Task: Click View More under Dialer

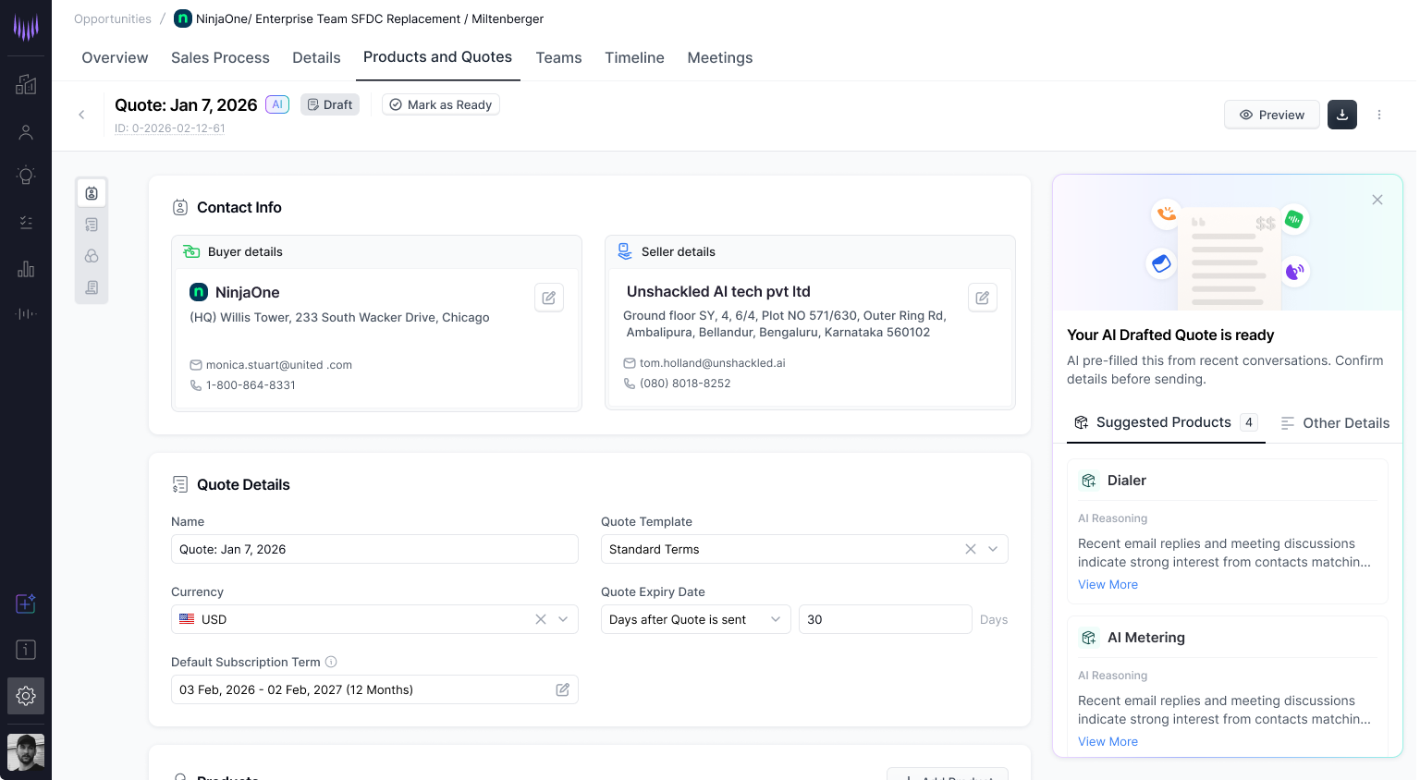Action: pos(1108,585)
